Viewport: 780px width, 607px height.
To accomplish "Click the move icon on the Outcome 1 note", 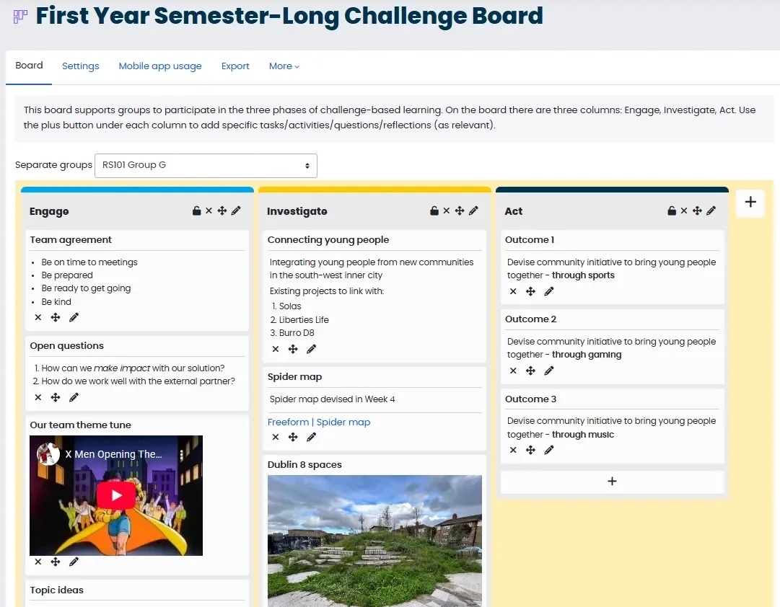I will (x=531, y=291).
